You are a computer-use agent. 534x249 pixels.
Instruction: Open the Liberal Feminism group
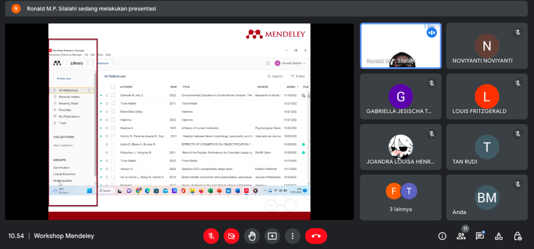64,174
